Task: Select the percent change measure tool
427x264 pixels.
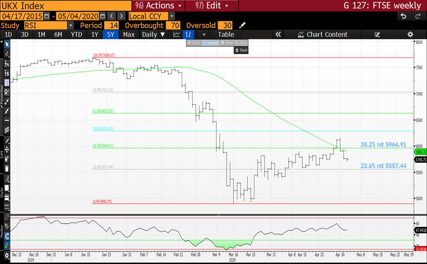Action: pos(7,64)
